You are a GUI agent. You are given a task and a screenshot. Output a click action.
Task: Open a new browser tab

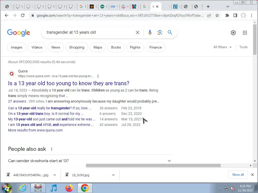point(208,7)
